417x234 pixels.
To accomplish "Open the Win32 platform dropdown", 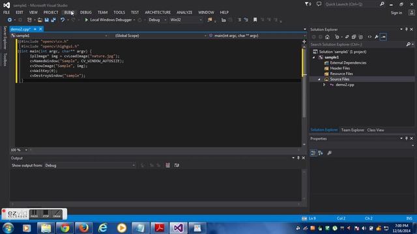I will [x=186, y=20].
